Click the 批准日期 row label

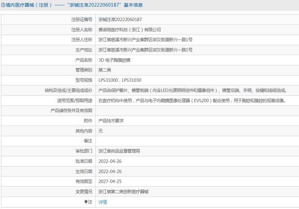click(x=84, y=161)
